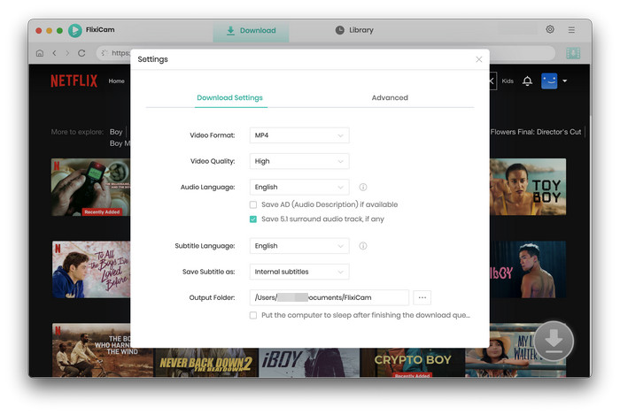Show Audio Language info icon
The height and width of the screenshot is (415, 620).
[362, 188]
